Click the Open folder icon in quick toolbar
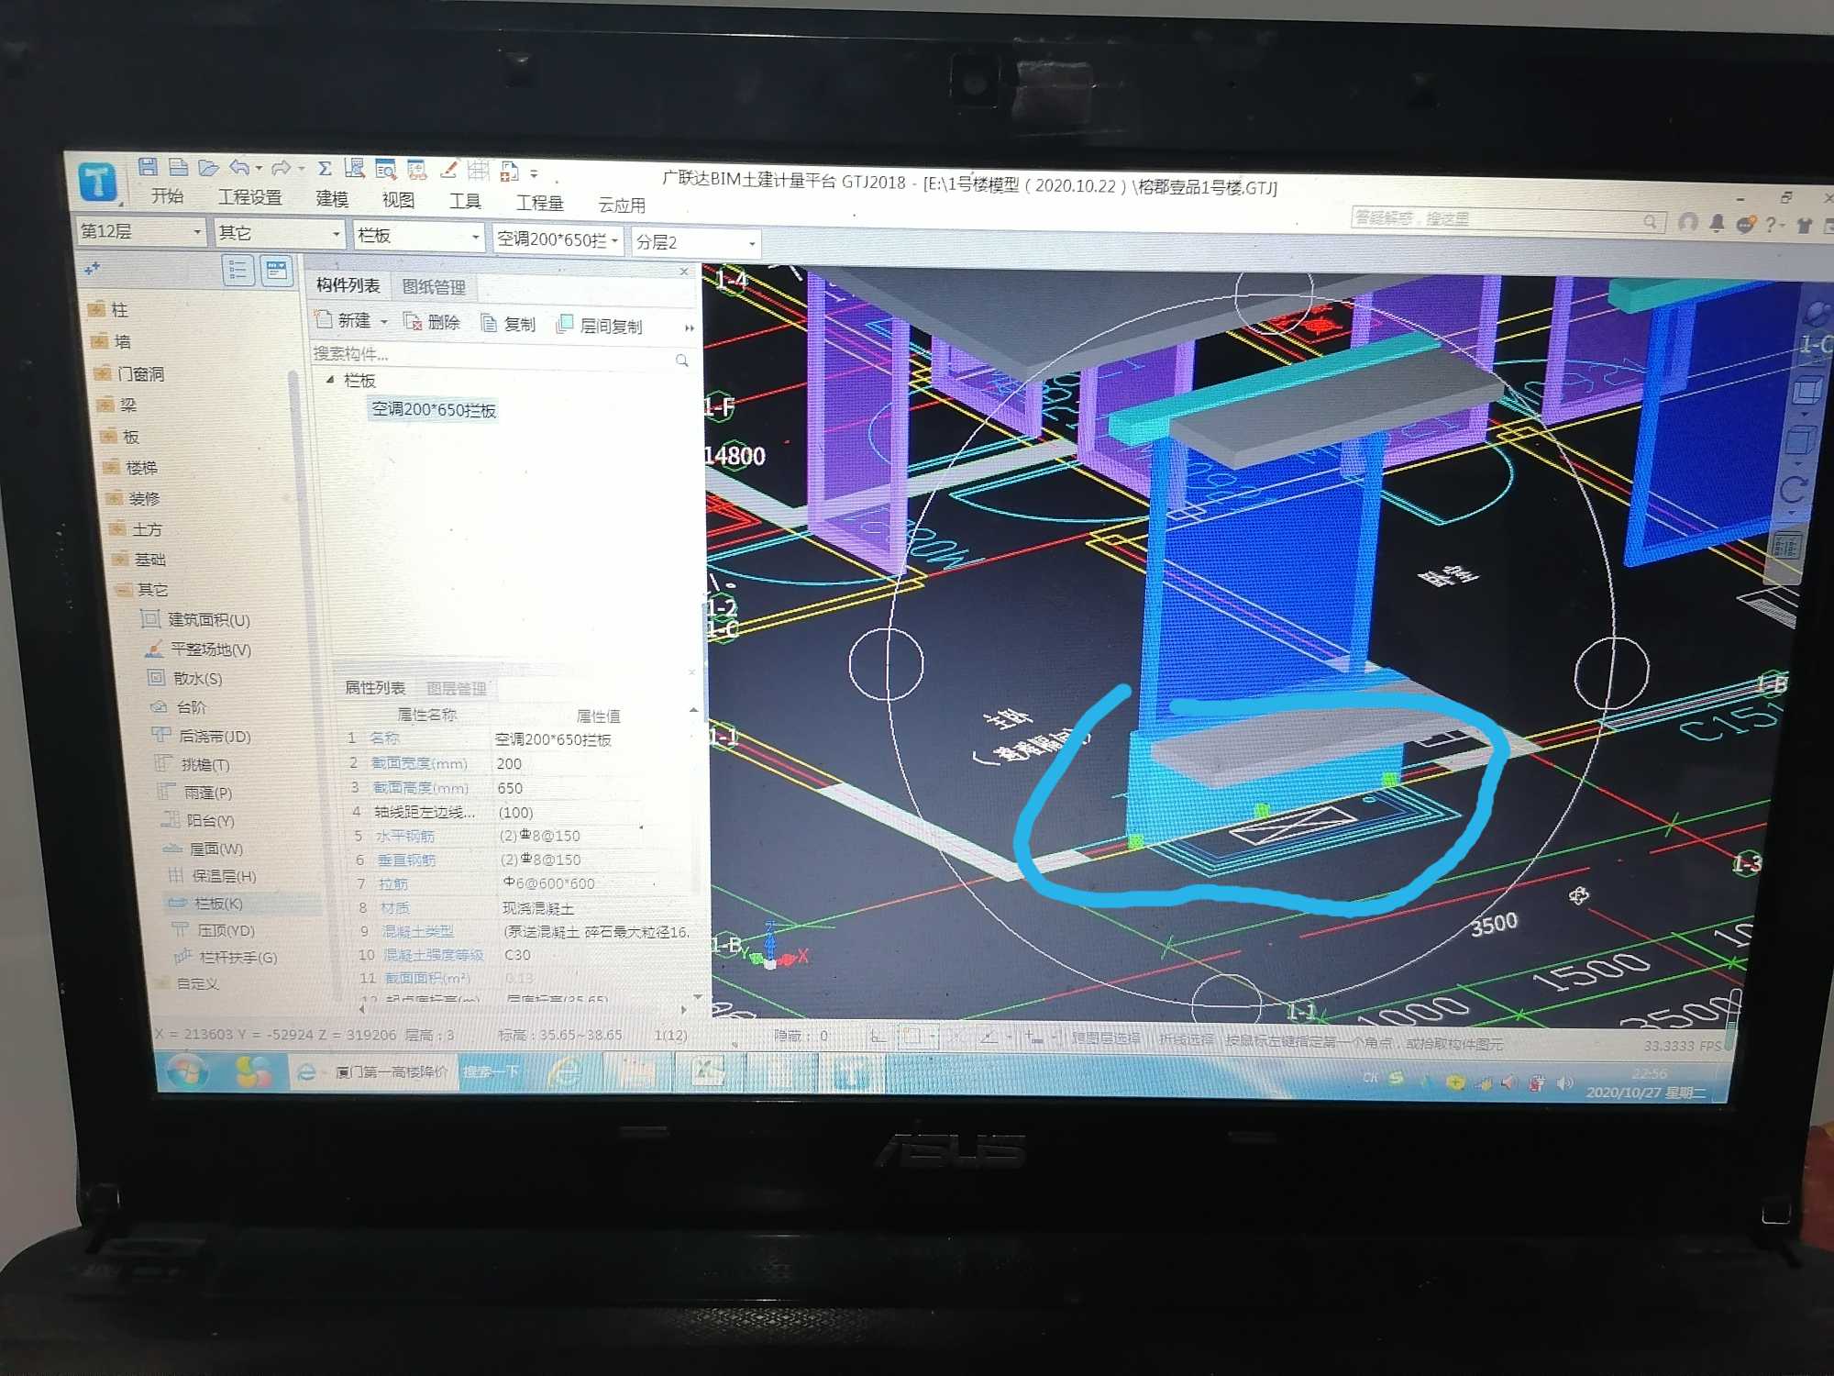Screen dimensions: 1834x1376 208,168
